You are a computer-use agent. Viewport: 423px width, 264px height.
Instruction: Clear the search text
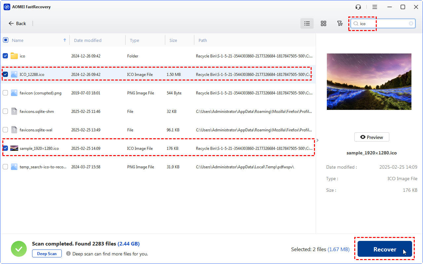coord(411,23)
